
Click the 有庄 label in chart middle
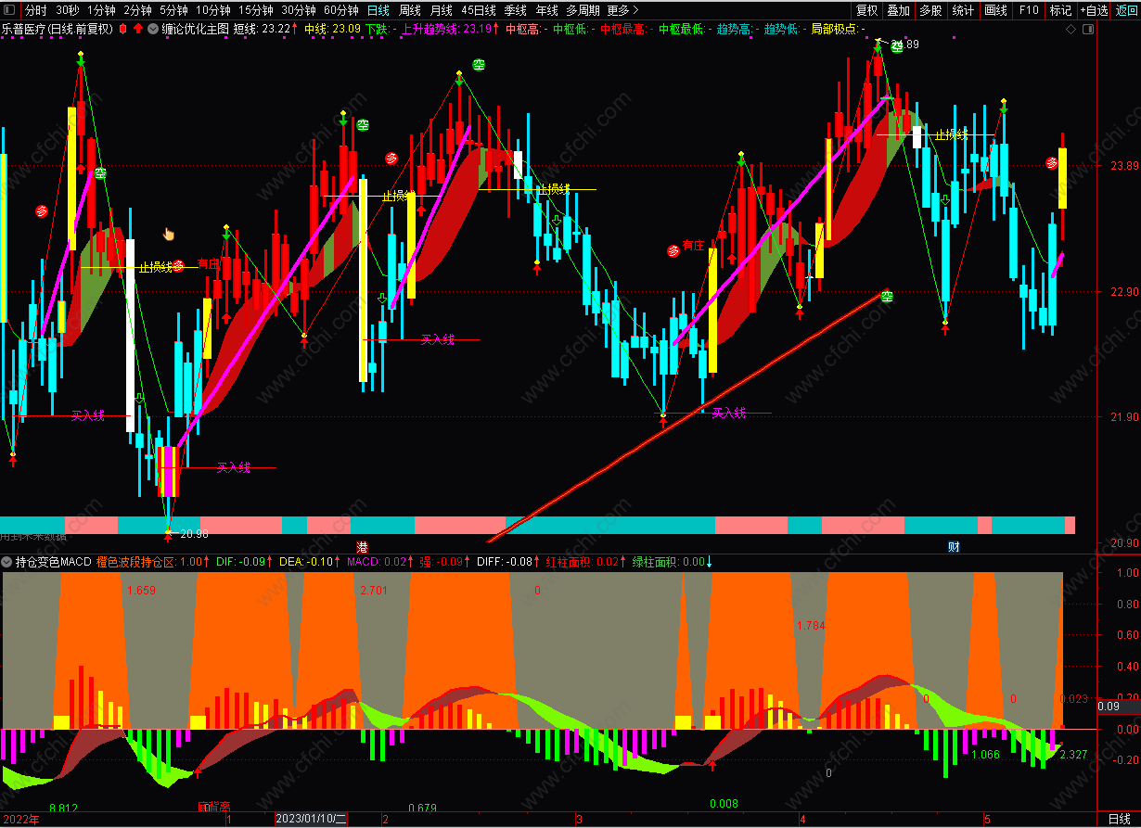click(x=694, y=246)
